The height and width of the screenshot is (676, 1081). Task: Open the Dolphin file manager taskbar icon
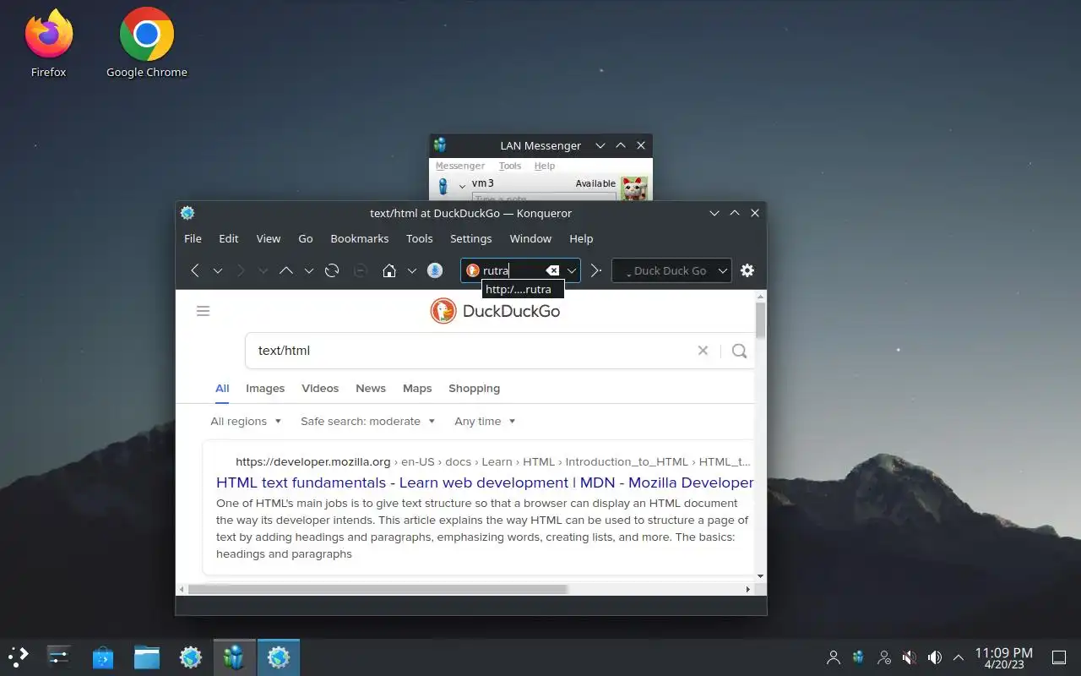point(147,657)
